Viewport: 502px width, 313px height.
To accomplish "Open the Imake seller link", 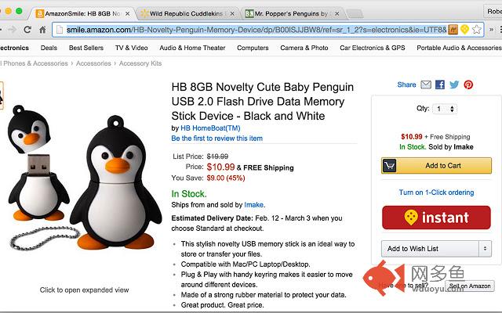I will coord(253,205).
